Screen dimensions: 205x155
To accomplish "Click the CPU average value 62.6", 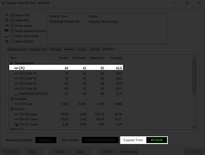I will [119, 68].
